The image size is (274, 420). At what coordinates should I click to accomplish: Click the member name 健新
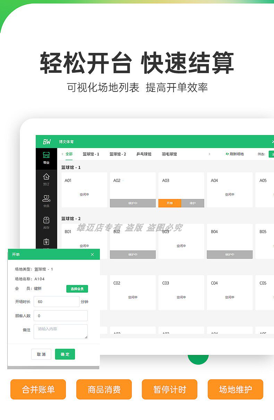coord(38,288)
